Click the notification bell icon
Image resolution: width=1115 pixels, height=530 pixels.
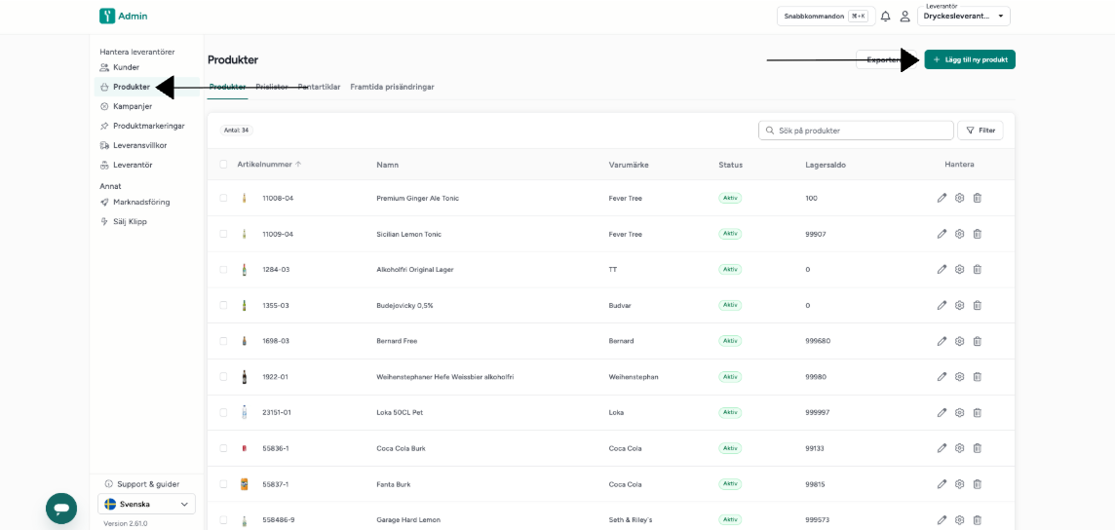(885, 16)
